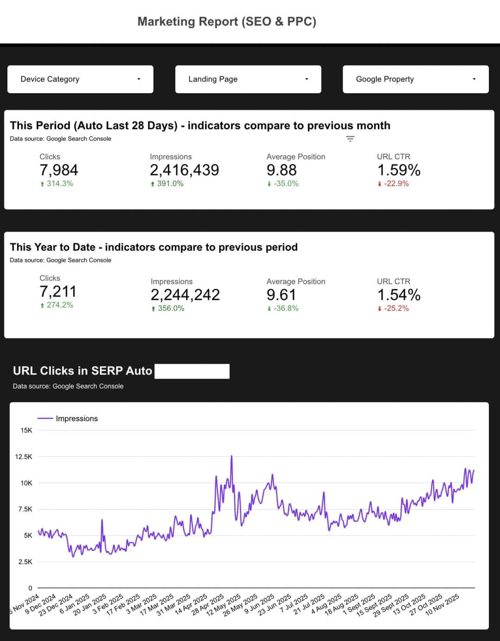Click the impressions peak near 12 May 2025
The image size is (500, 641).
[231, 456]
